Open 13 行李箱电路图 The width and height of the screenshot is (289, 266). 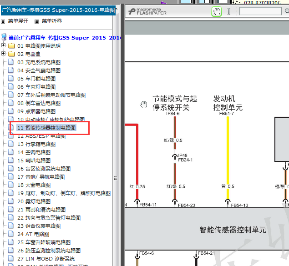click(x=36, y=144)
